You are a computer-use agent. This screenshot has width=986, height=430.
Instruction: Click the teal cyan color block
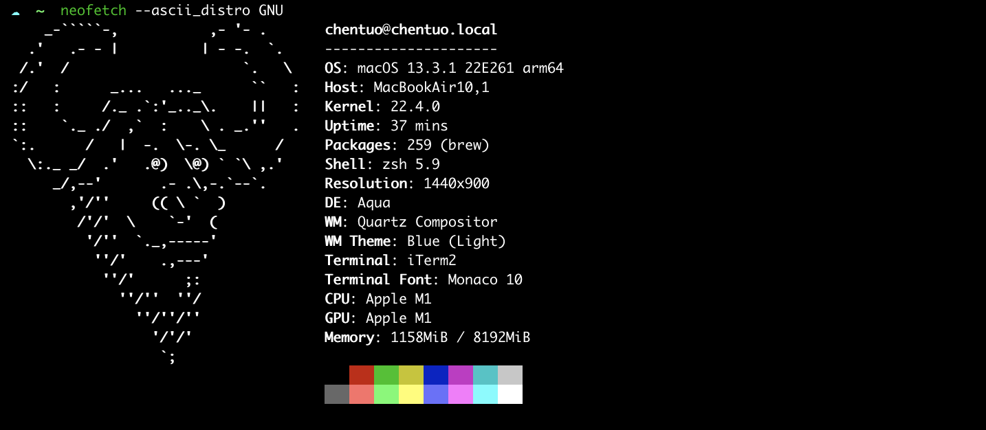click(485, 375)
